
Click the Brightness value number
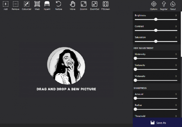pos(176,15)
